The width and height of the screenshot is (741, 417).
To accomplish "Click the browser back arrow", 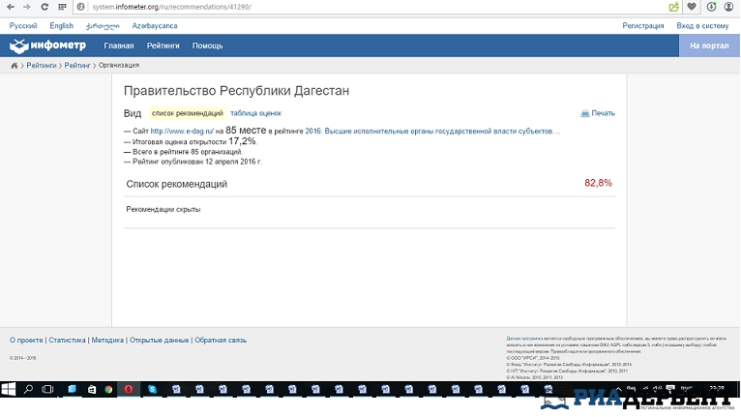I will coord(9,7).
